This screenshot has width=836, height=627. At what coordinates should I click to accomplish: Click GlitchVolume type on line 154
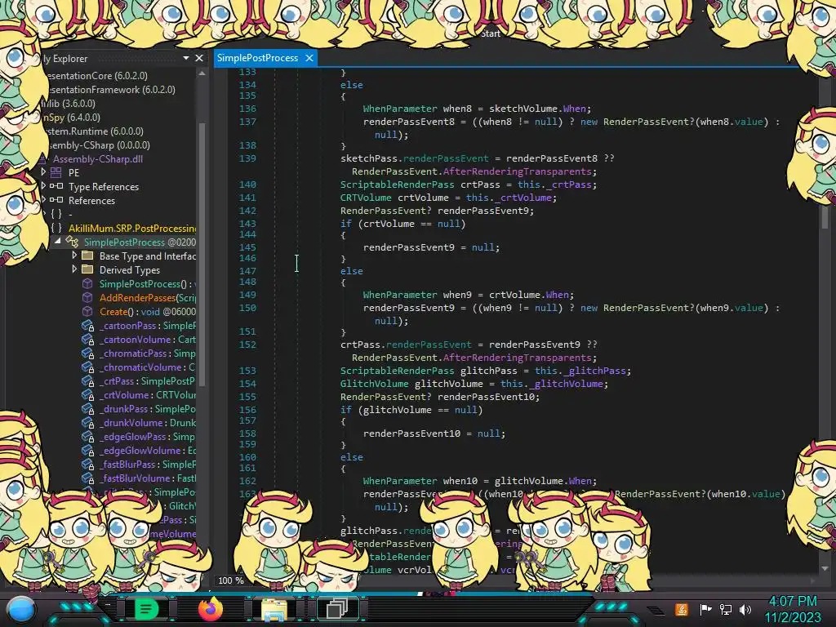[x=374, y=384]
